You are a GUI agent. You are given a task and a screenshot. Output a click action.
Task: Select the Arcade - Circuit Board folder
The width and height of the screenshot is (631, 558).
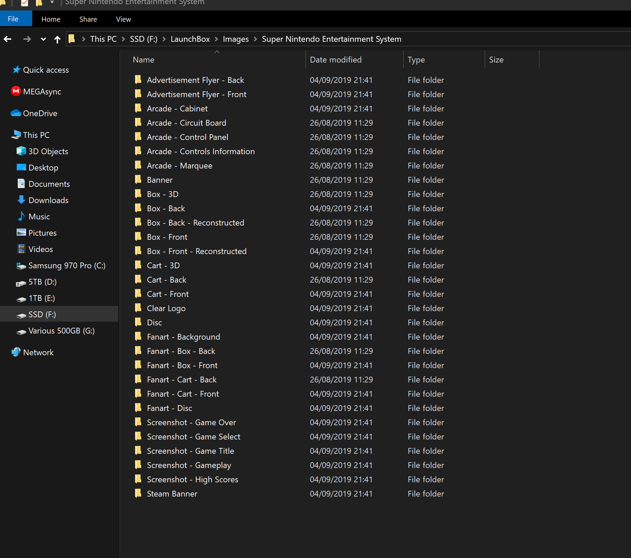point(186,123)
